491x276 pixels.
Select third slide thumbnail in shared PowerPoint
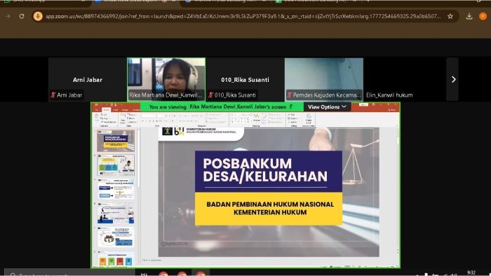point(116,189)
